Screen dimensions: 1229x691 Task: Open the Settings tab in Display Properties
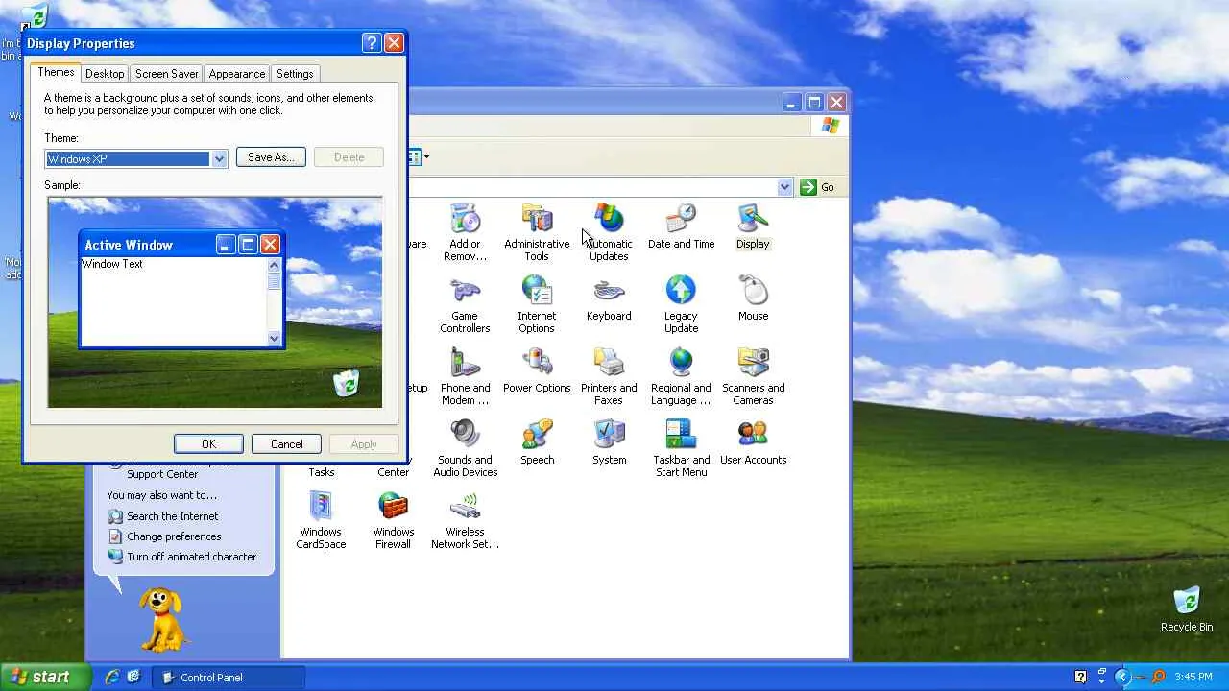click(295, 74)
